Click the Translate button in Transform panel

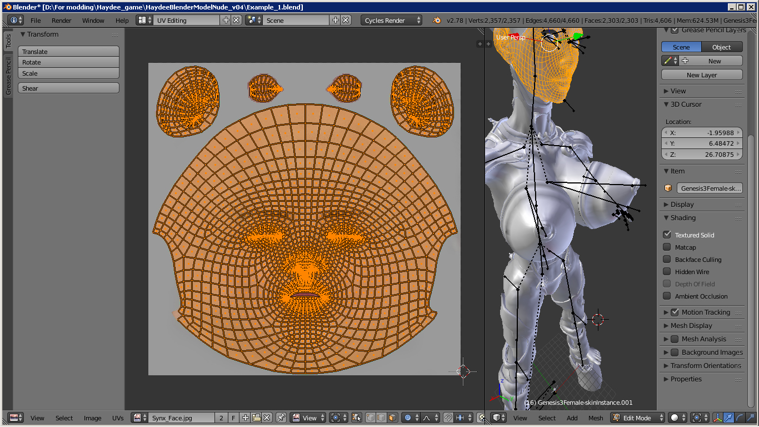[x=68, y=52]
